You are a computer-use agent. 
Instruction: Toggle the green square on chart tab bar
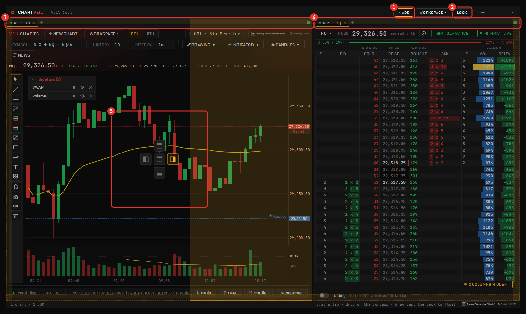coord(309,23)
